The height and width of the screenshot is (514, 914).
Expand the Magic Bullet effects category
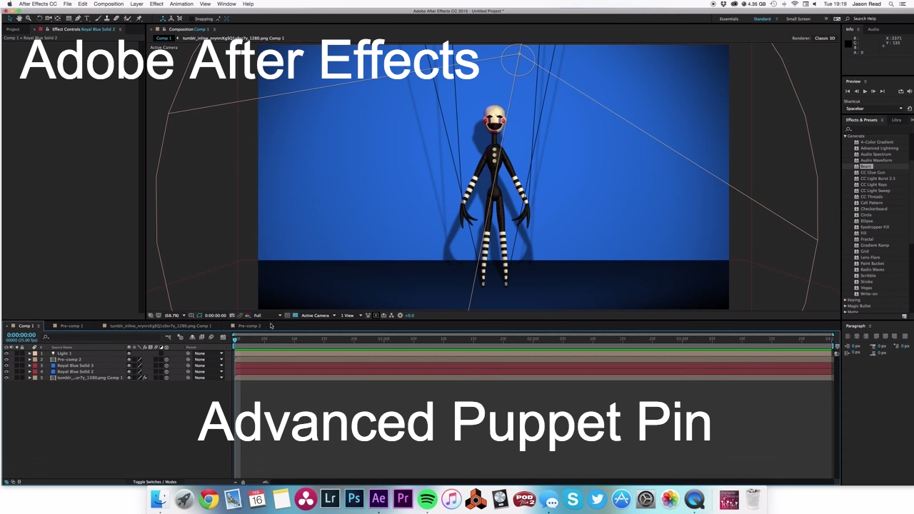[x=845, y=306]
